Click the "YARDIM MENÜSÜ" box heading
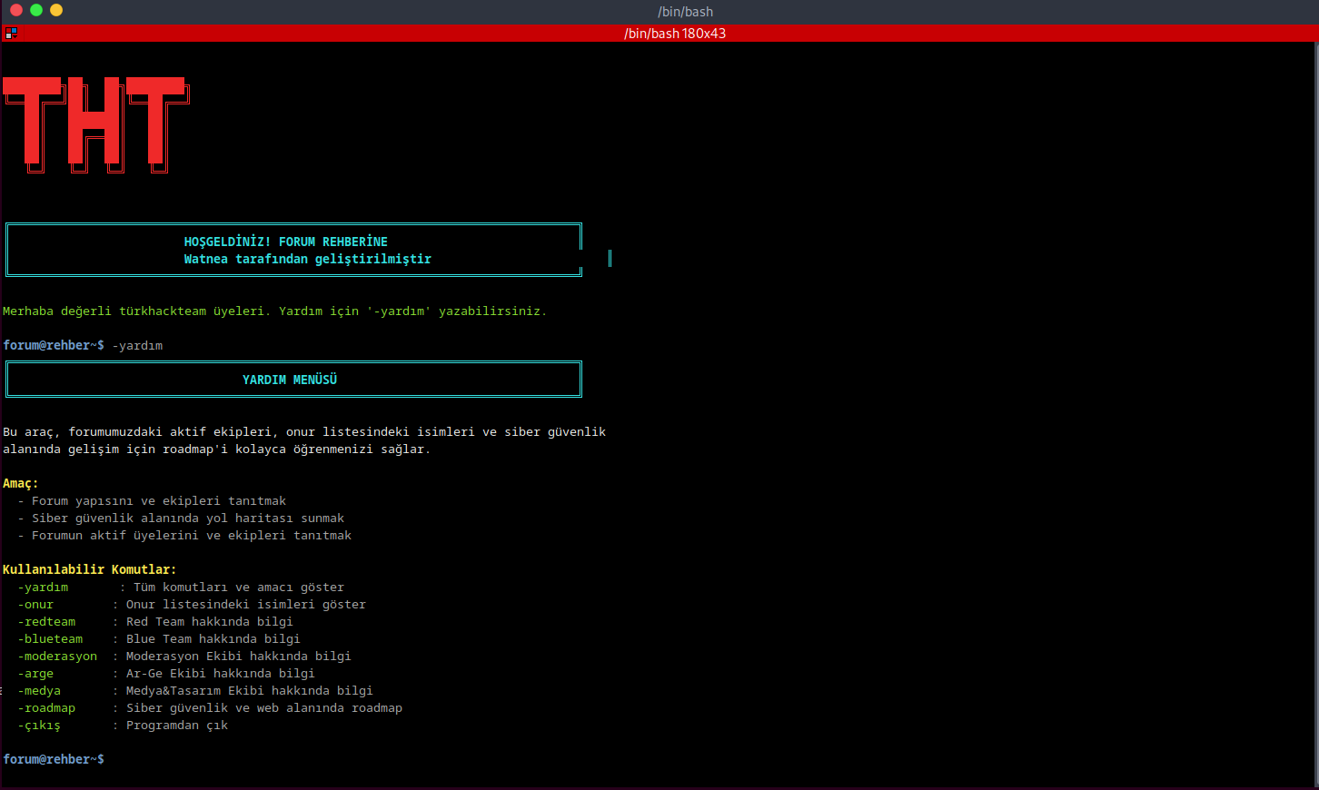This screenshot has width=1319, height=790. click(290, 380)
